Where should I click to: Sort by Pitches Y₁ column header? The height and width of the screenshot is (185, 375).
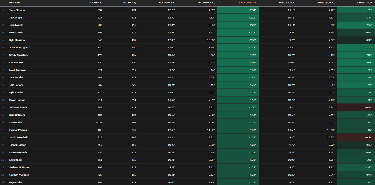(96, 3)
